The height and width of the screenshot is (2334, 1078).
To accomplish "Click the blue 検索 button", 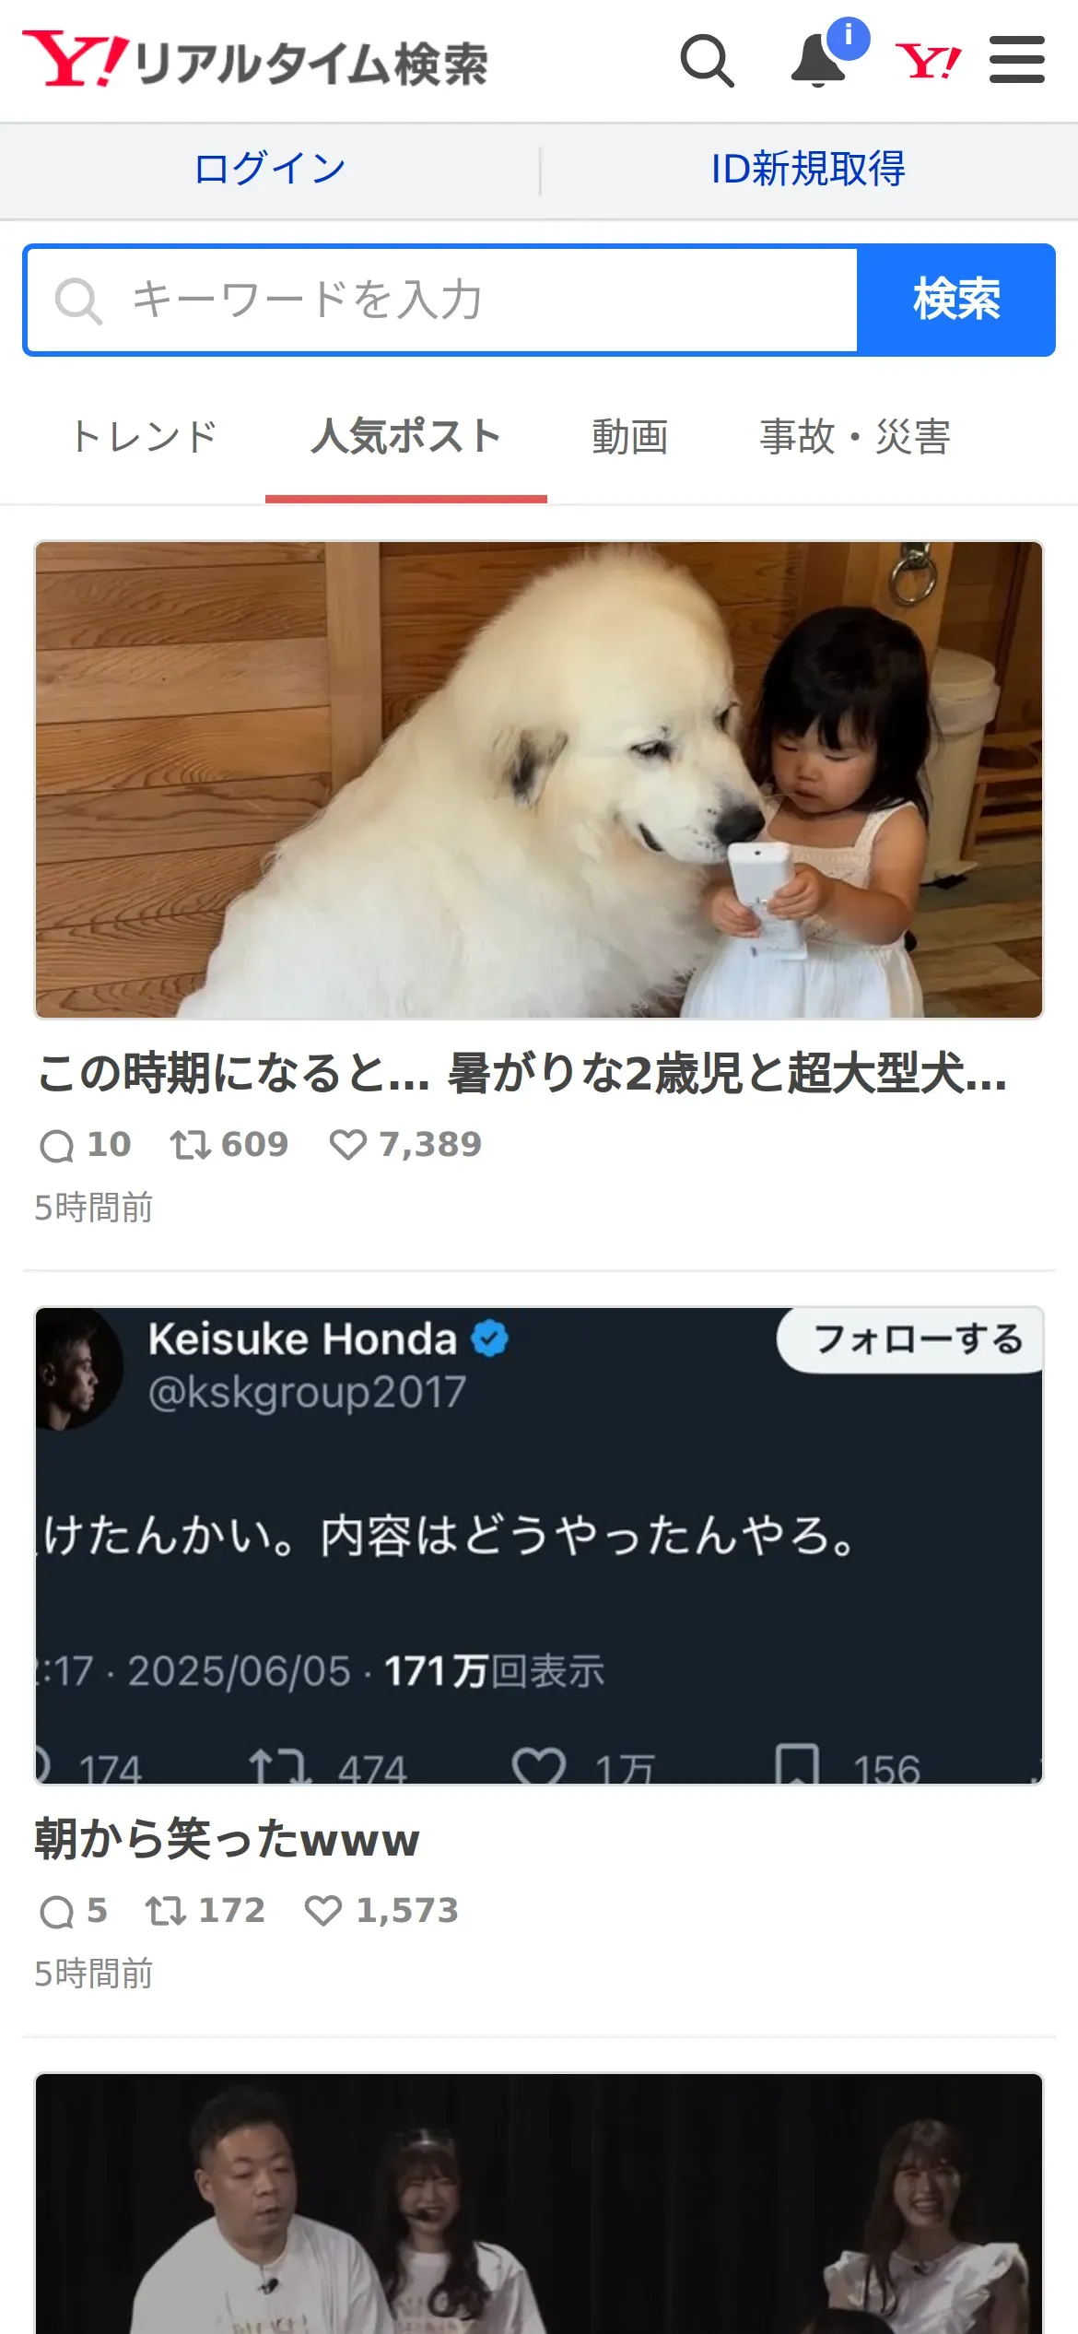I will click(956, 301).
